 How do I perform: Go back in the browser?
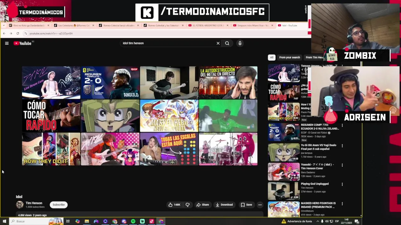point(4,33)
